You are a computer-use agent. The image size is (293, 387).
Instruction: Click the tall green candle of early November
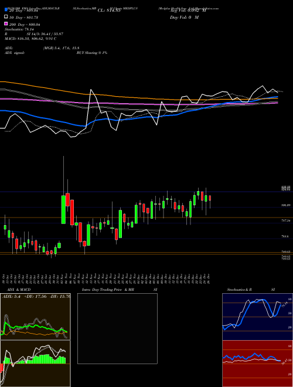tap(63, 209)
